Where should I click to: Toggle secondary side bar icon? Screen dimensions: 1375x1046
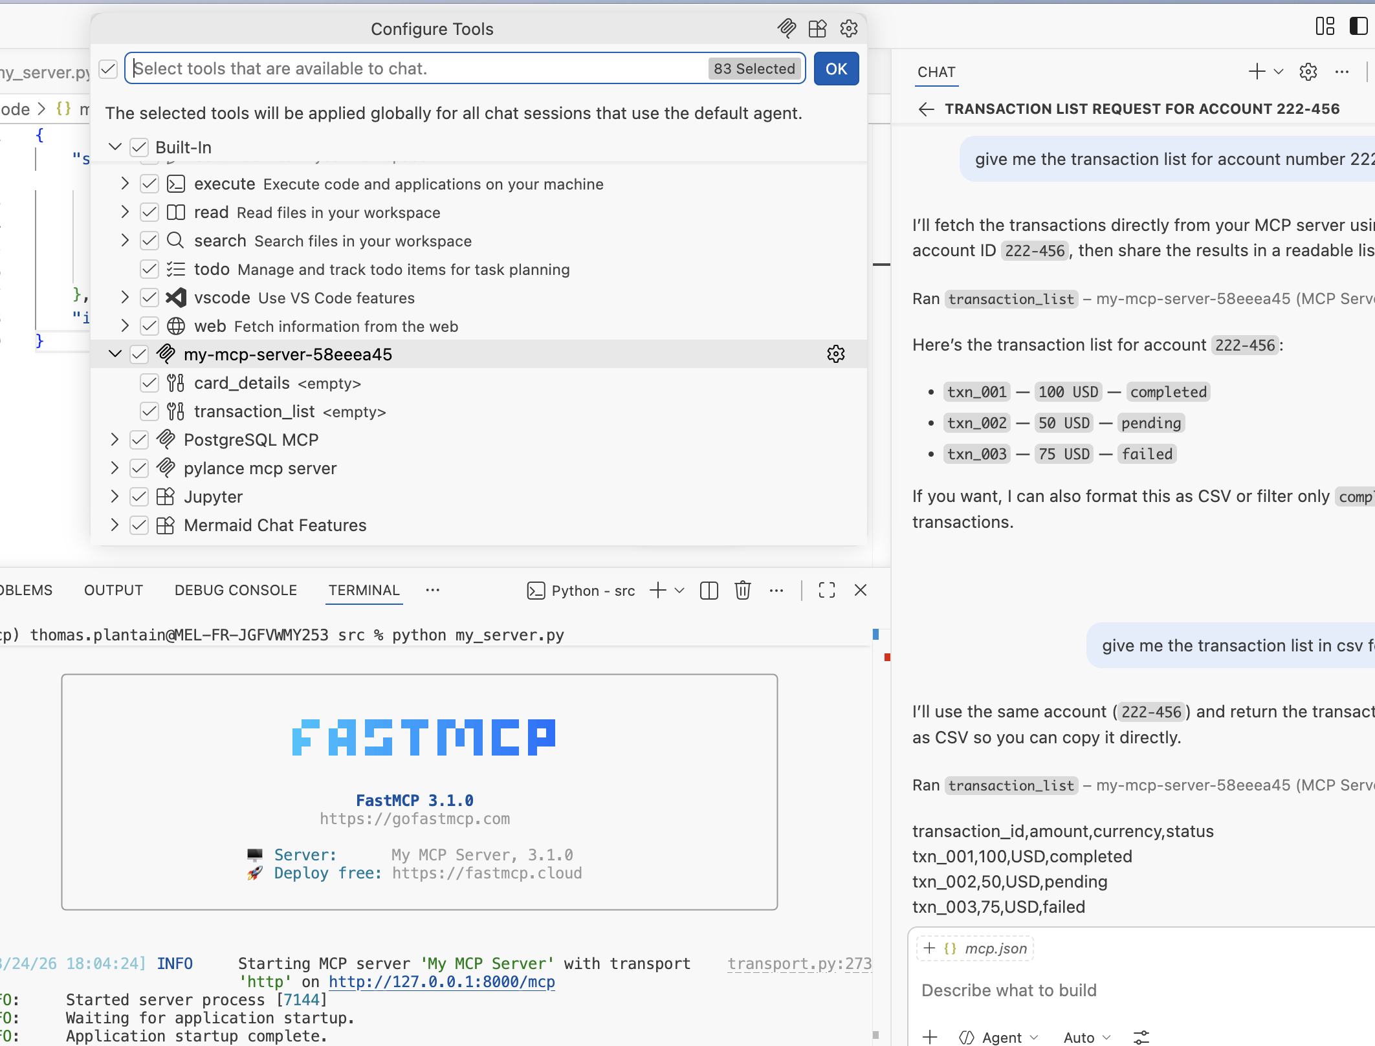pyautogui.click(x=1359, y=26)
